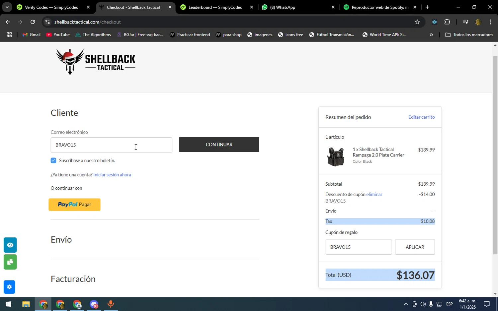498x311 pixels.
Task: Open Todos los marcadores folder
Action: pos(469,34)
